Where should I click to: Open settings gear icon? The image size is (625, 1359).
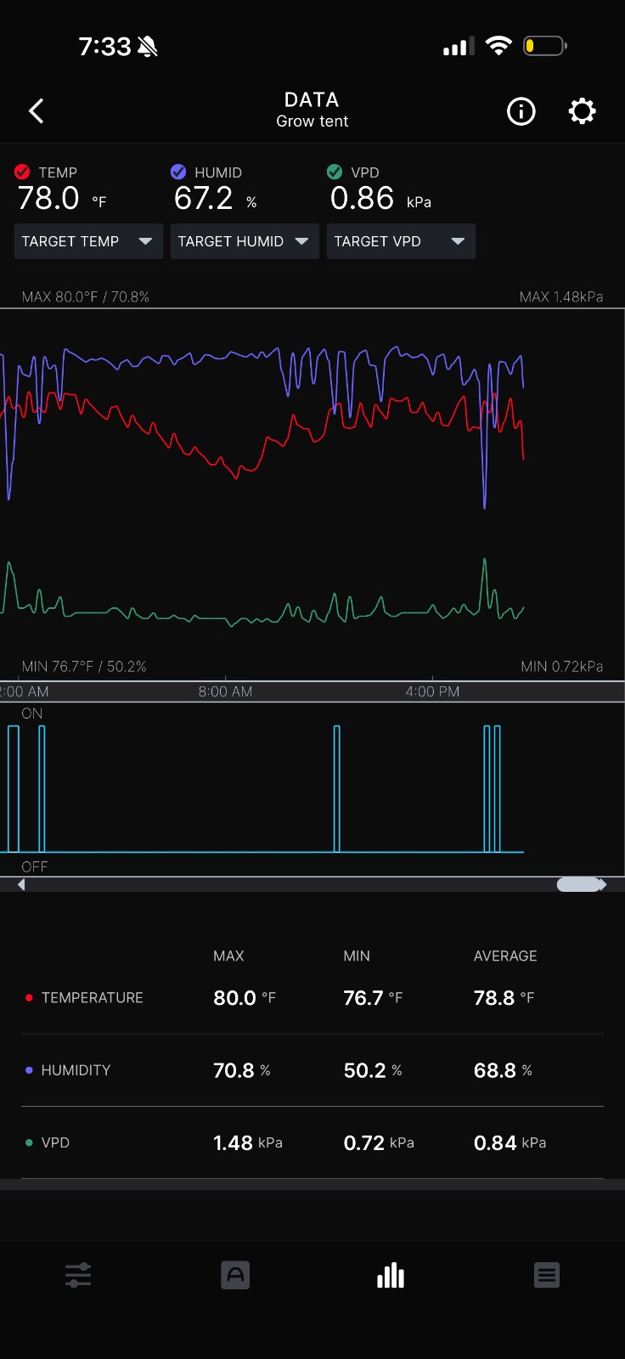tap(582, 111)
